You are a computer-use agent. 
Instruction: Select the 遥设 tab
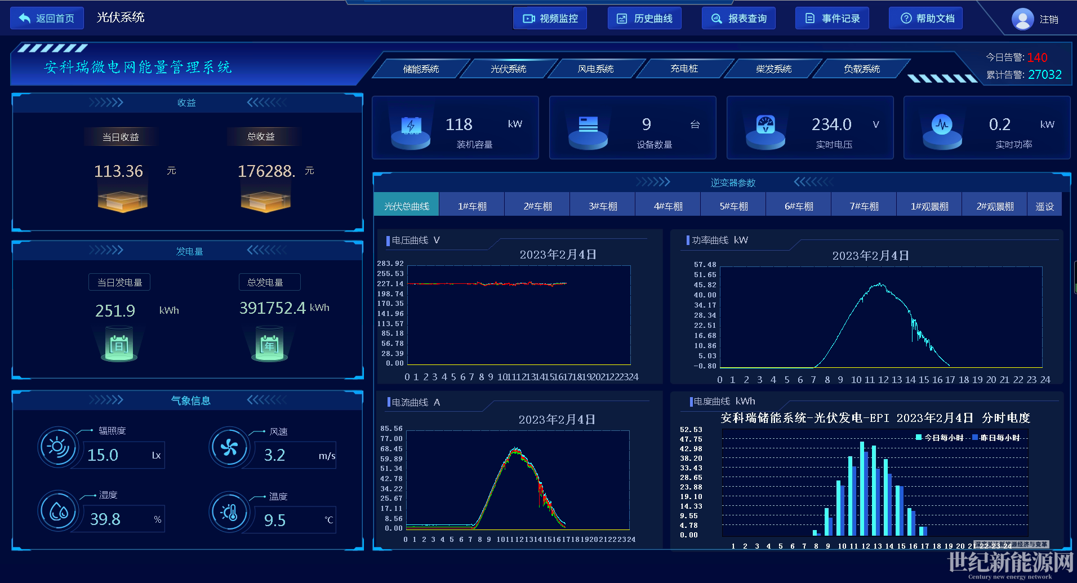[1044, 206]
